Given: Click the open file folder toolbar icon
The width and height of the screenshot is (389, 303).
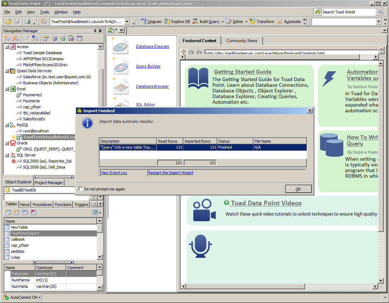Looking at the screenshot, I should tap(8, 22).
